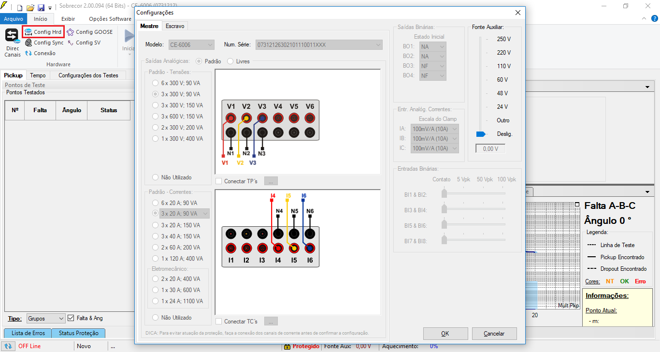Open Config Sync settings
This screenshot has width=660, height=352.
pos(44,43)
